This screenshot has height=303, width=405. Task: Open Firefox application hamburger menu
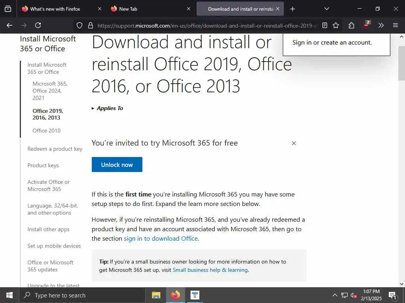click(396, 25)
